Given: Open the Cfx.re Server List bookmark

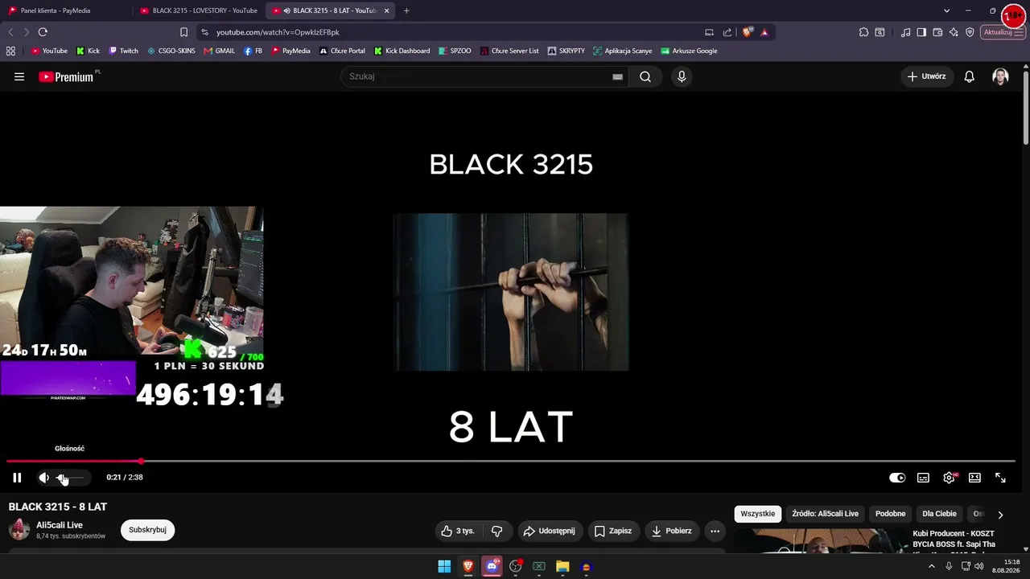Looking at the screenshot, I should pyautogui.click(x=509, y=51).
